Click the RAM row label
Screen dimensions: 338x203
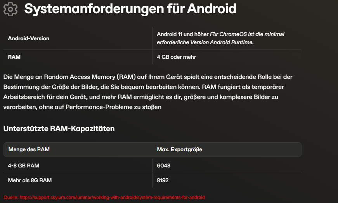pos(14,57)
